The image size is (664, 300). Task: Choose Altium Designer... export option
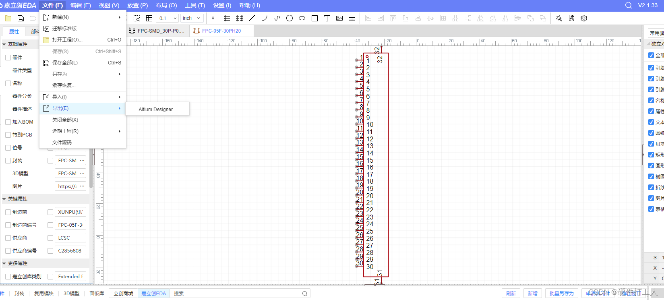[x=157, y=109]
